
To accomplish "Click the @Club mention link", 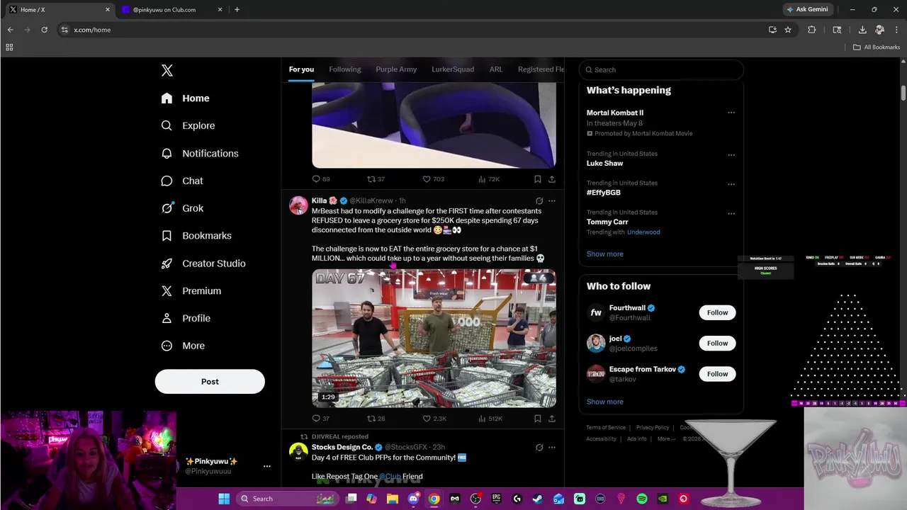I will point(390,477).
